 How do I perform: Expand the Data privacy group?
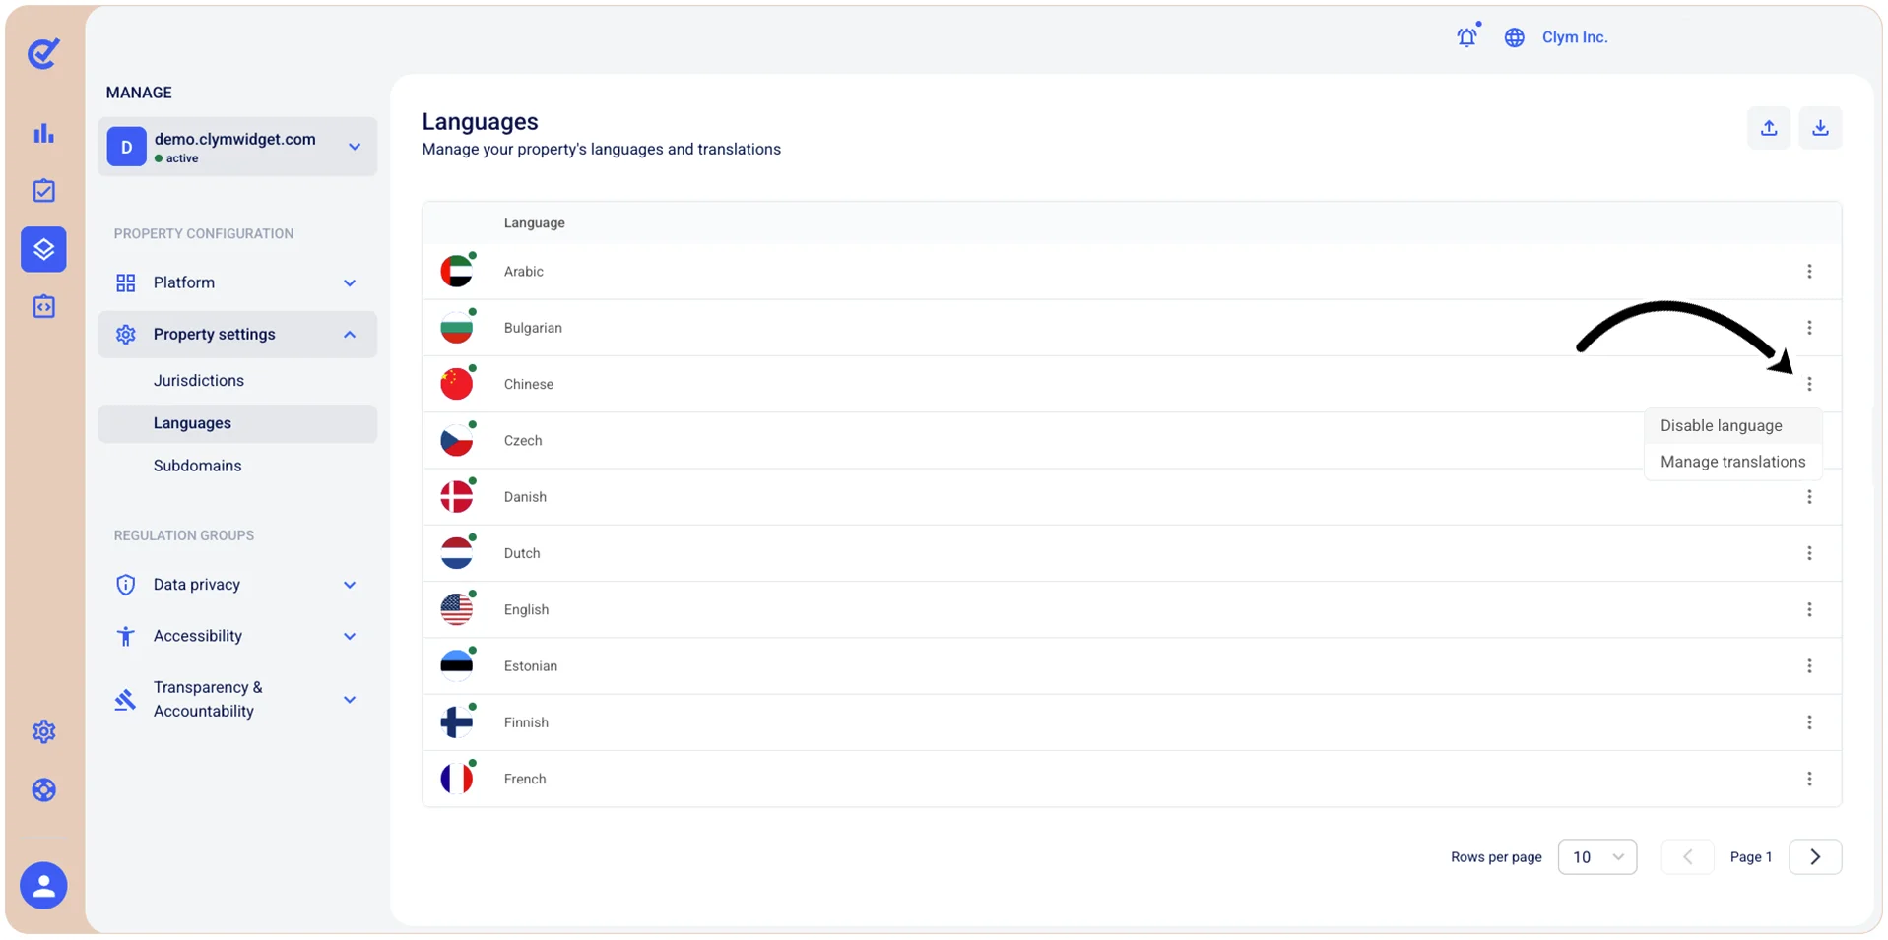click(237, 585)
